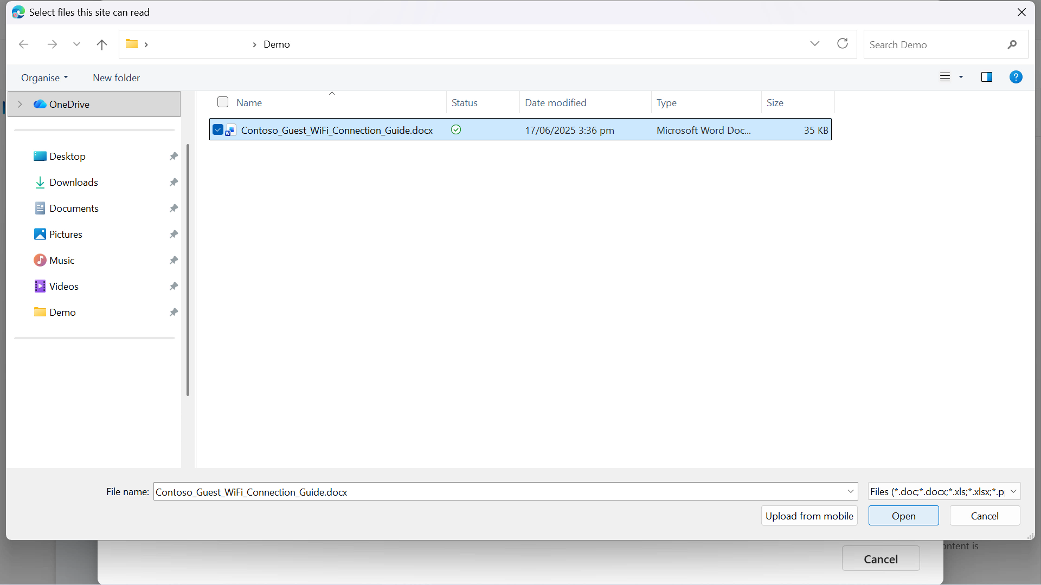
Task: Click the Downloads folder icon in sidebar
Action: [x=40, y=183]
